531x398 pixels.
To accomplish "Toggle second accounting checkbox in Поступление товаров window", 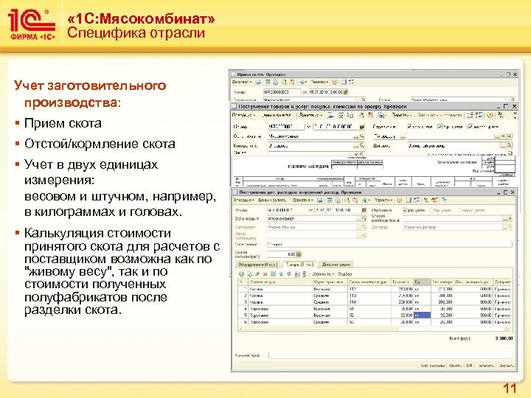I will coord(440,127).
